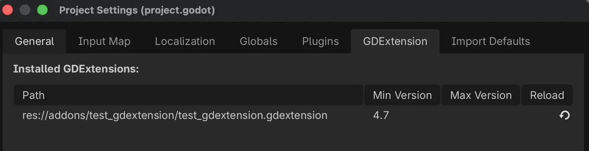Open the Plugins tab
This screenshot has width=589, height=151.
point(320,41)
